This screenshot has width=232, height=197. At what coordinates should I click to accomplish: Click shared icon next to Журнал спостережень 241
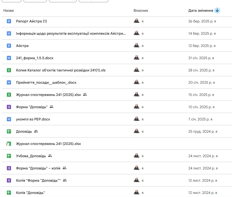pyautogui.click(x=85, y=95)
